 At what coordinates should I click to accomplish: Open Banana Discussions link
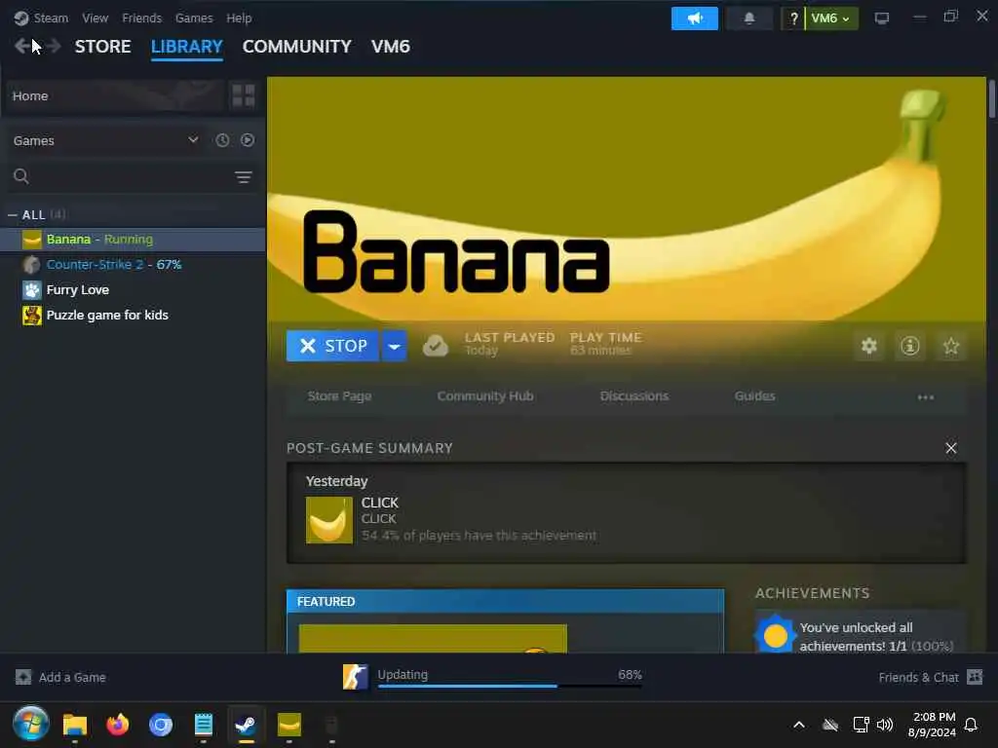coord(633,396)
